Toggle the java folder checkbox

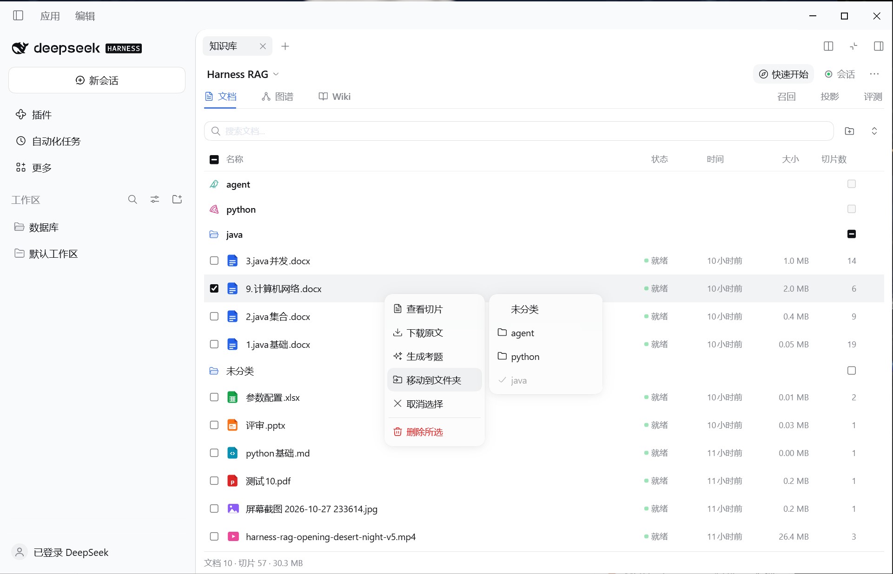click(x=852, y=234)
